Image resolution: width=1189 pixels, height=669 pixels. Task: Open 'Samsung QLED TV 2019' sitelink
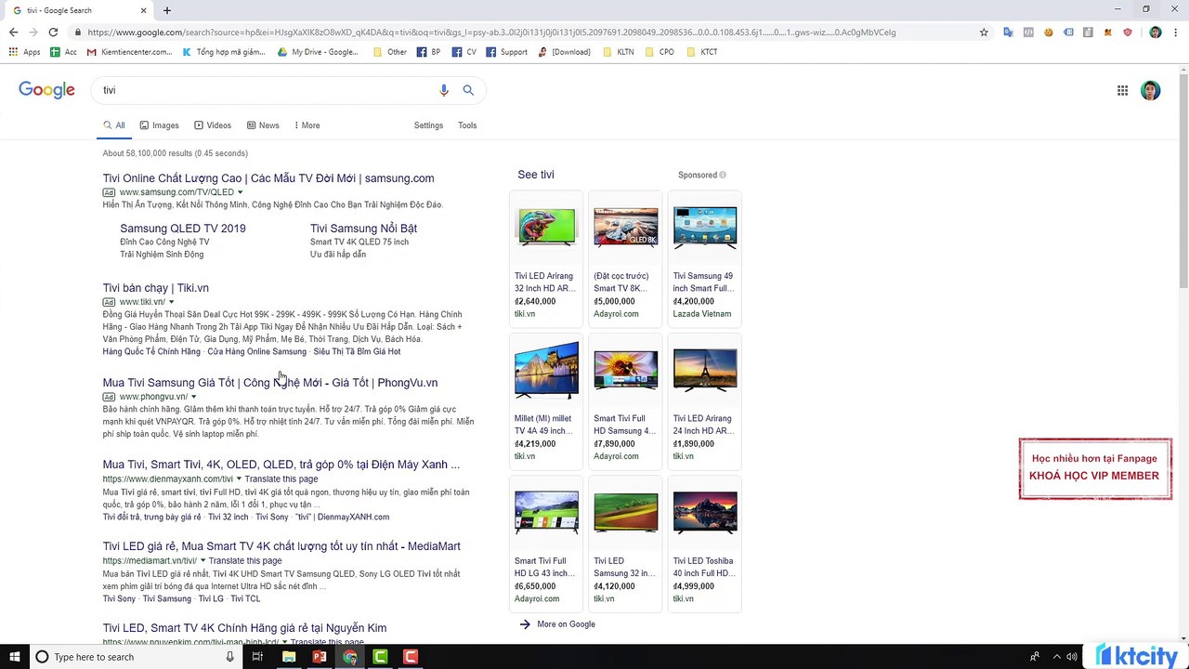[183, 229]
